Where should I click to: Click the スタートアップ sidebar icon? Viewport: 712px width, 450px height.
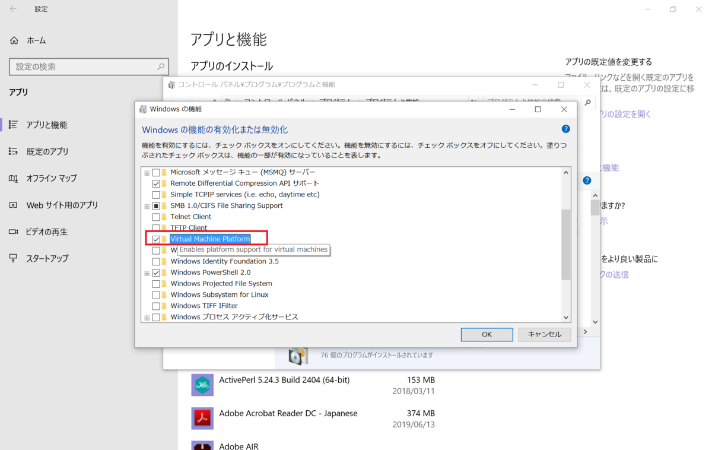13,258
